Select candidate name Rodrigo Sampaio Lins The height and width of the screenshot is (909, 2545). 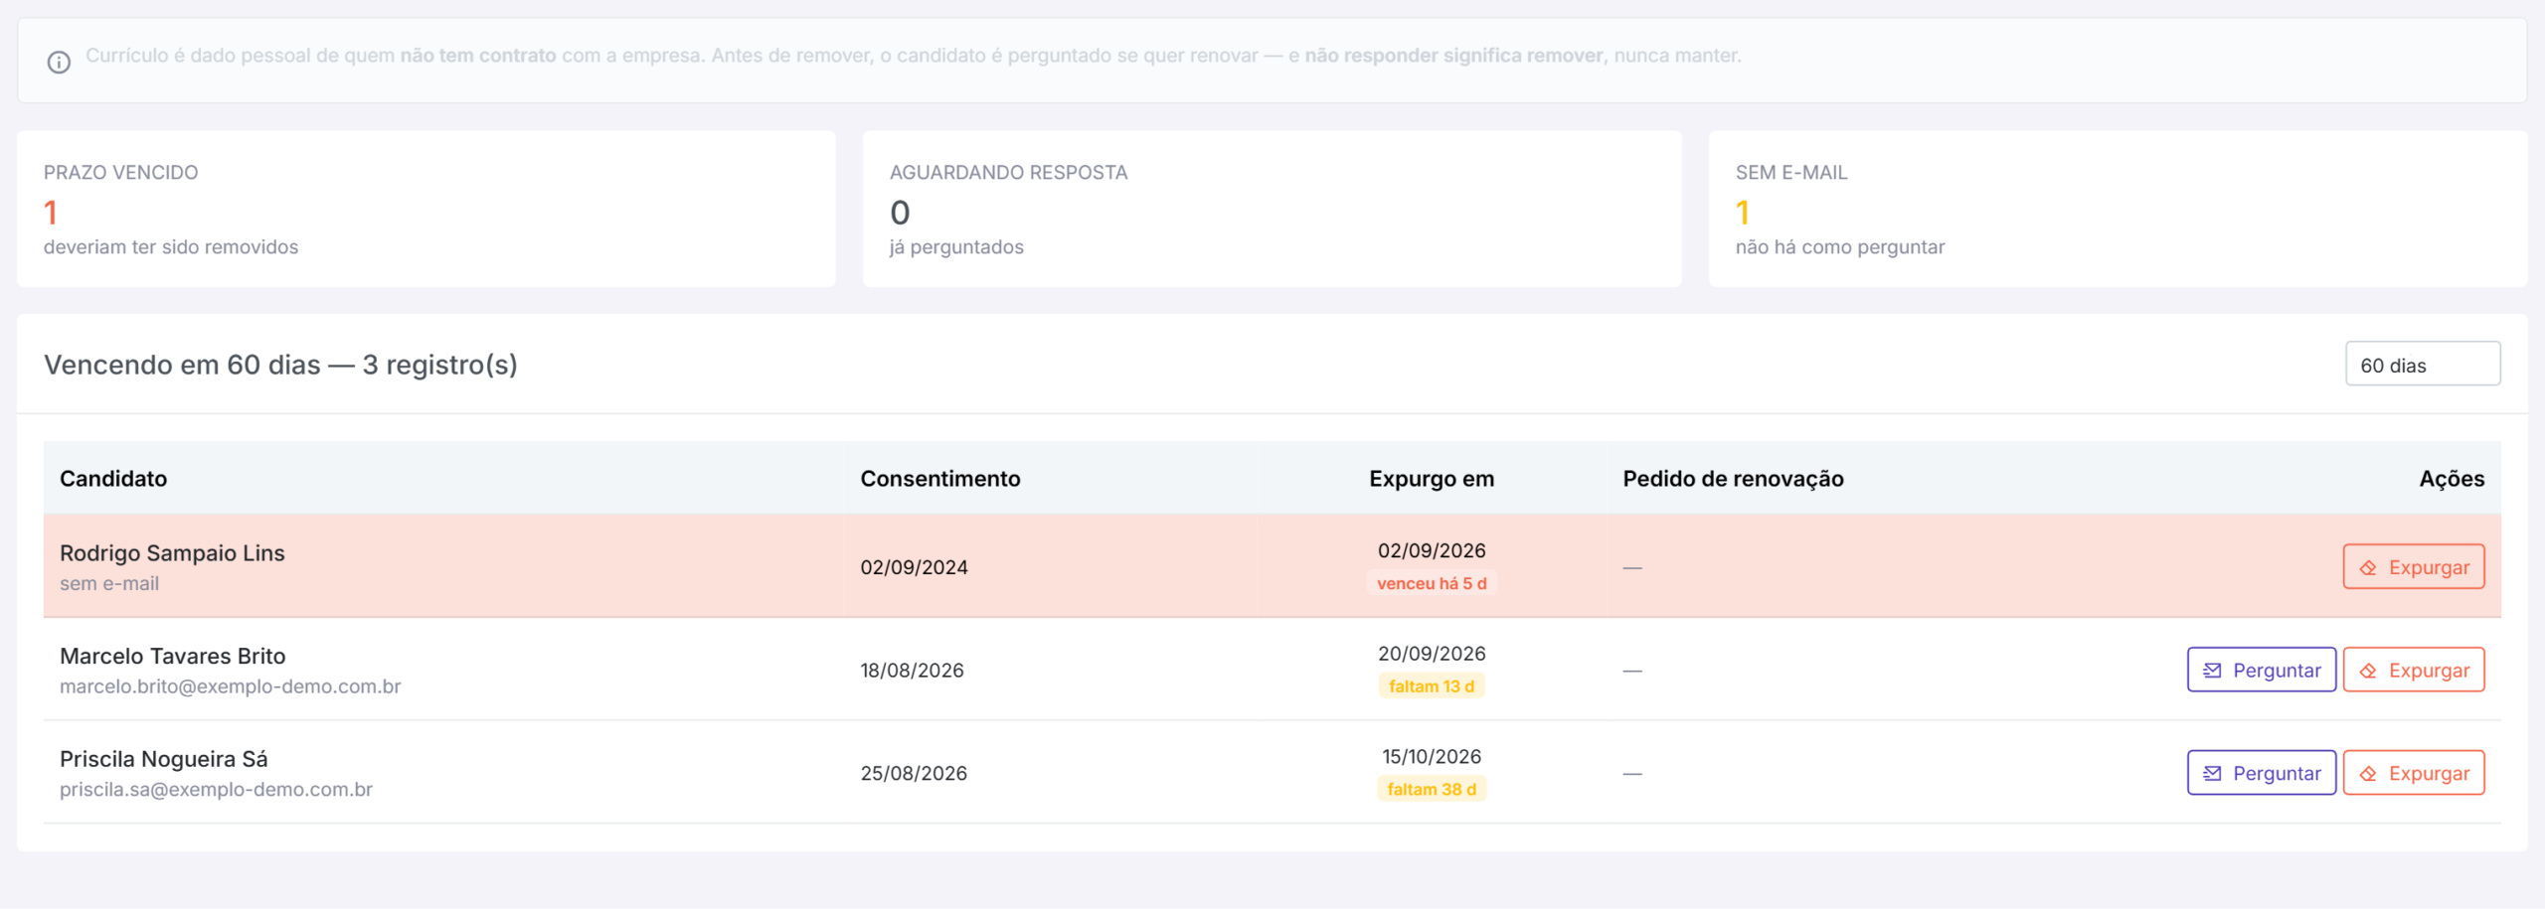coord(172,553)
